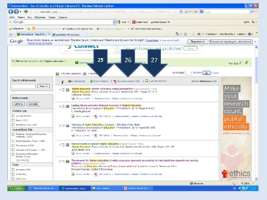Open the recent pages dropdown next to Forward
267x200 pixels.
[21, 12]
